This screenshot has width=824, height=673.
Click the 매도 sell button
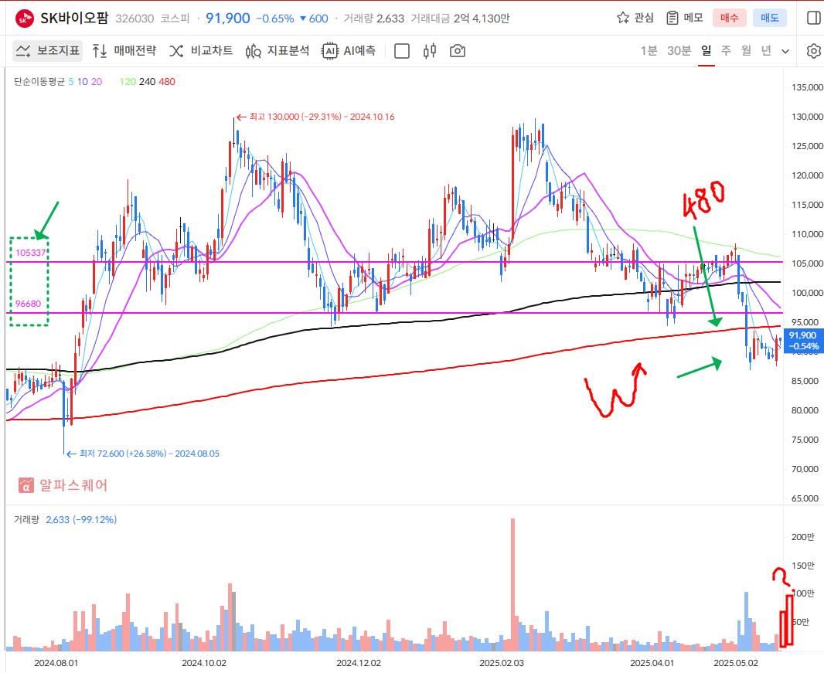coord(770,18)
